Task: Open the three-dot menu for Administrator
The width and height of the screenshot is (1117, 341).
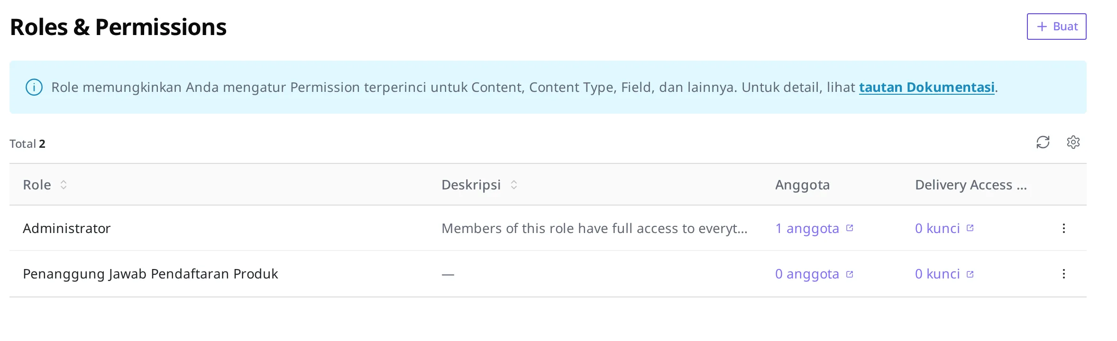Action: tap(1063, 228)
